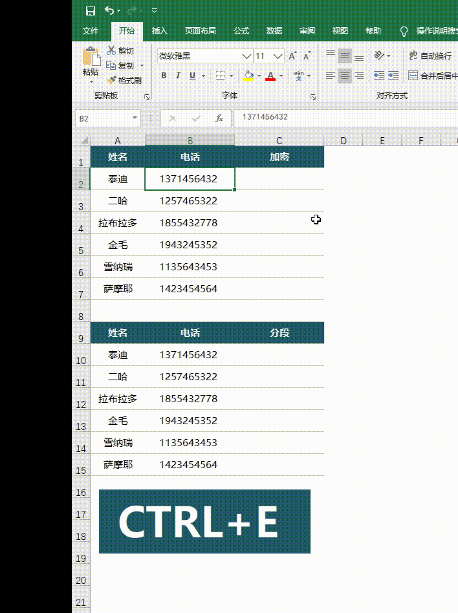458x613 pixels.
Task: Switch to the 帮助 ribbon tab
Action: pyautogui.click(x=373, y=31)
